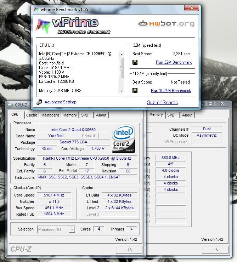This screenshot has height=262, width=237.
Task: Open the Mainboard tab in CPU-Z
Action: pos(50,115)
